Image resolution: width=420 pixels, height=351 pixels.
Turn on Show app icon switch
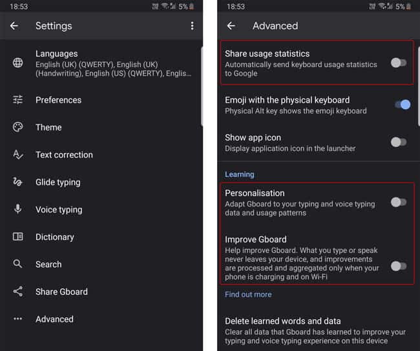399,142
